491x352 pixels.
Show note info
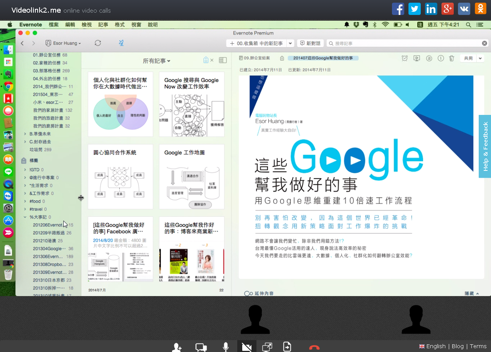point(441,58)
